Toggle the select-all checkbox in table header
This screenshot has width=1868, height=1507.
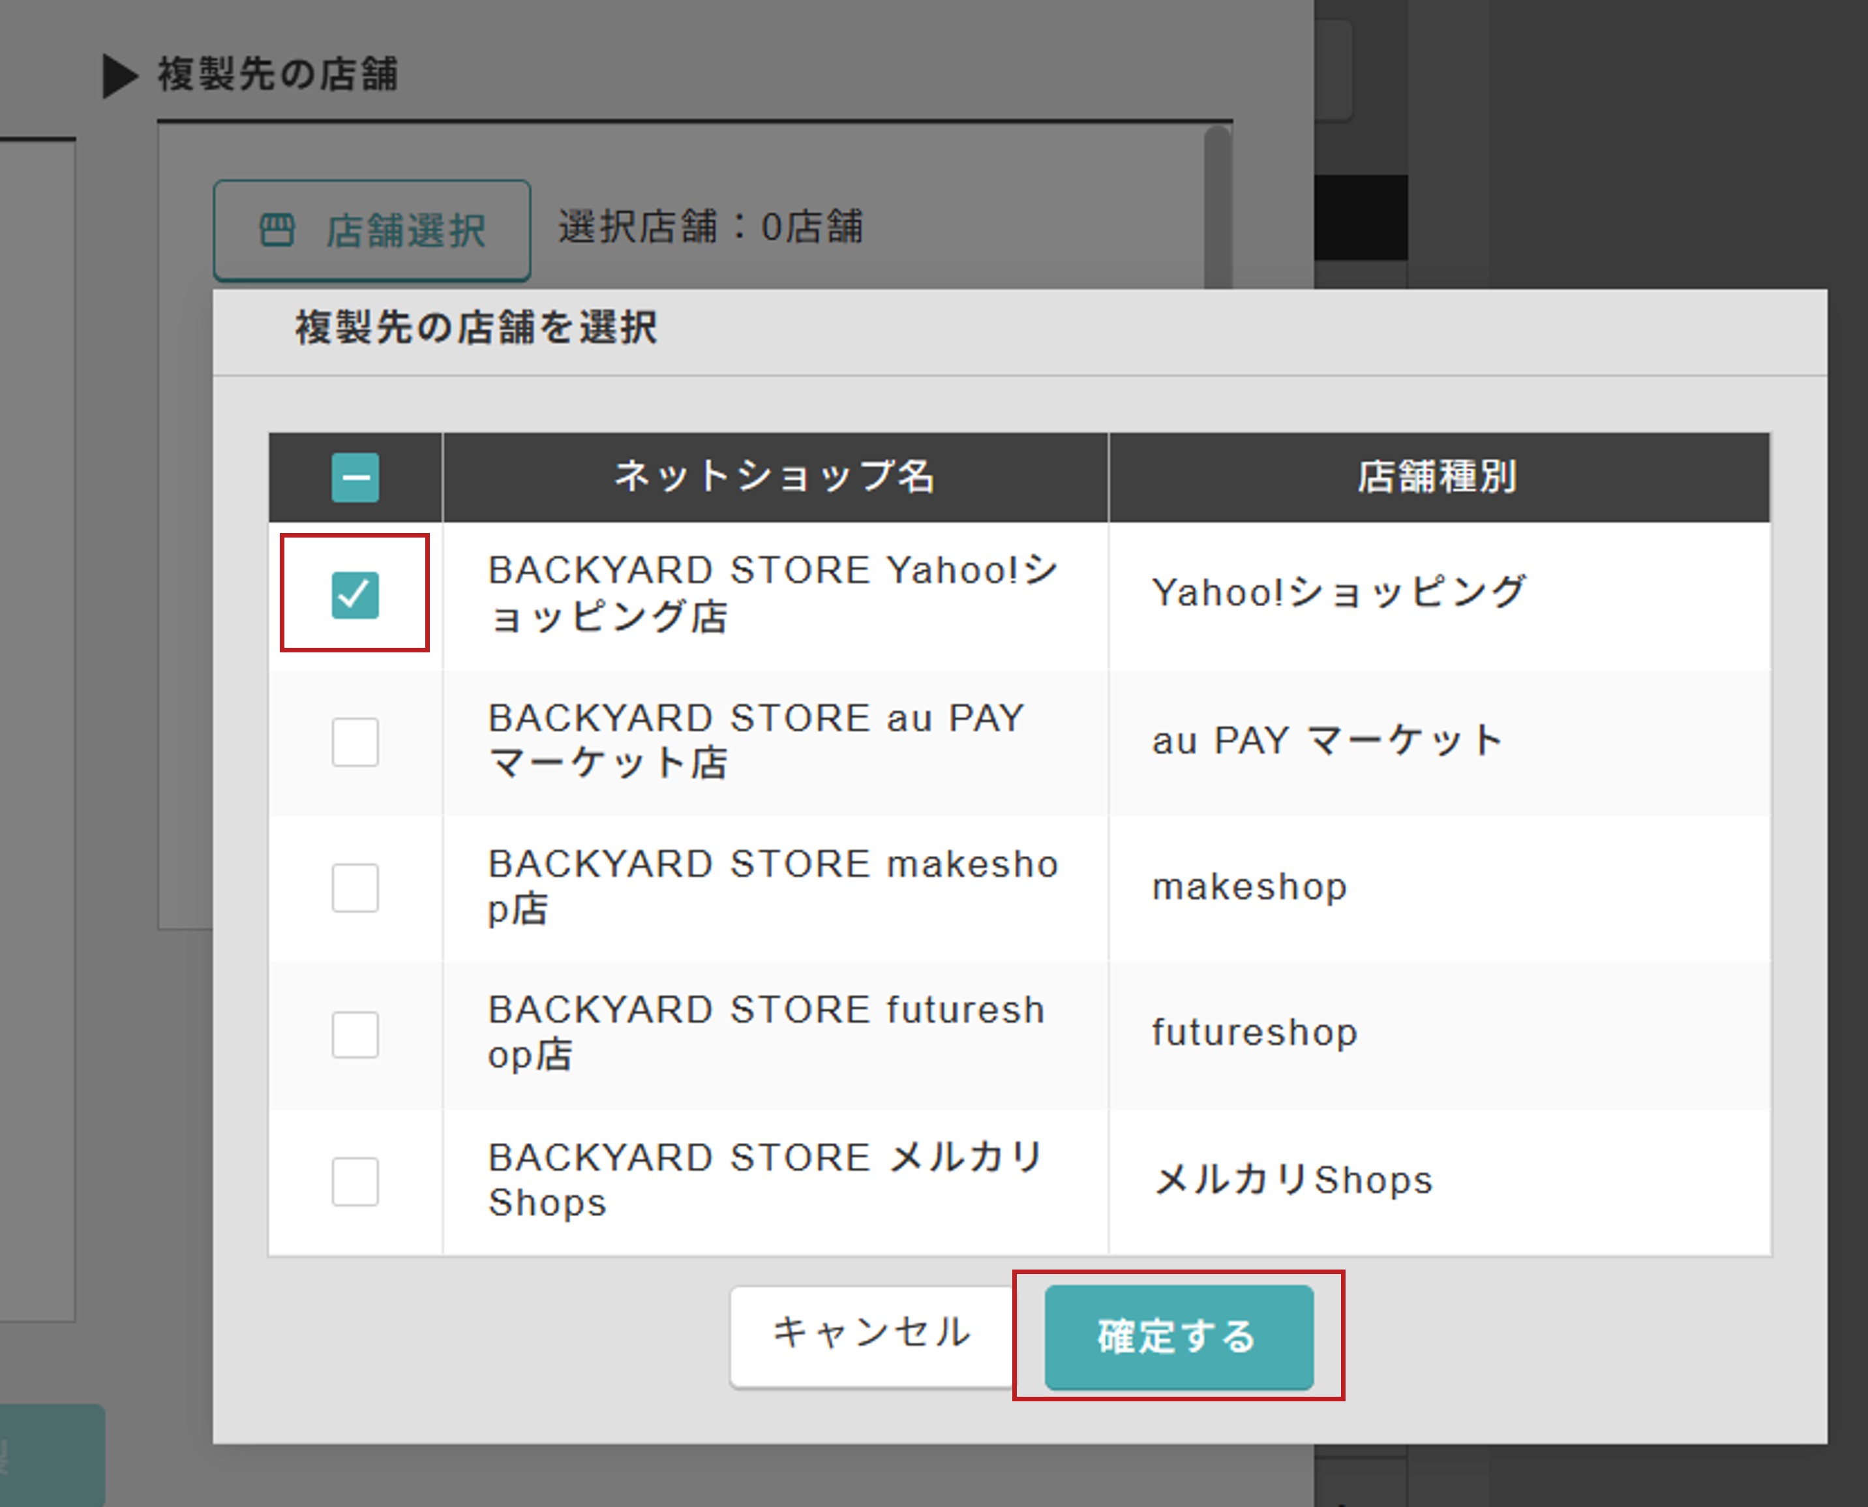pos(355,478)
